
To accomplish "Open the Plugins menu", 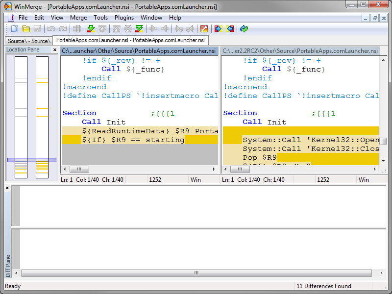I will click(x=124, y=18).
